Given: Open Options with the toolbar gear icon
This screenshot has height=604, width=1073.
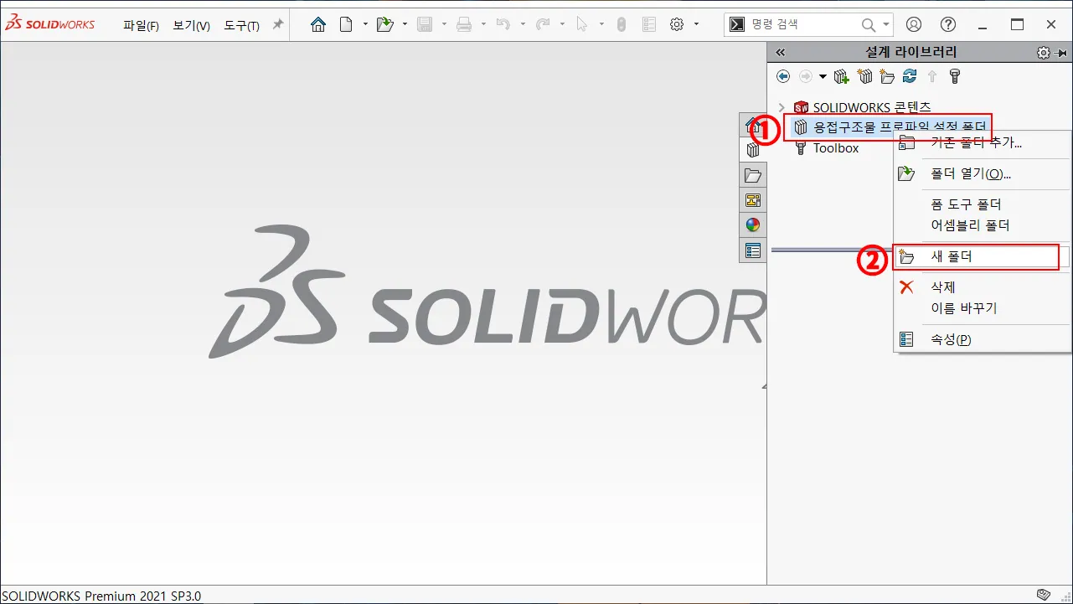Looking at the screenshot, I should [677, 25].
